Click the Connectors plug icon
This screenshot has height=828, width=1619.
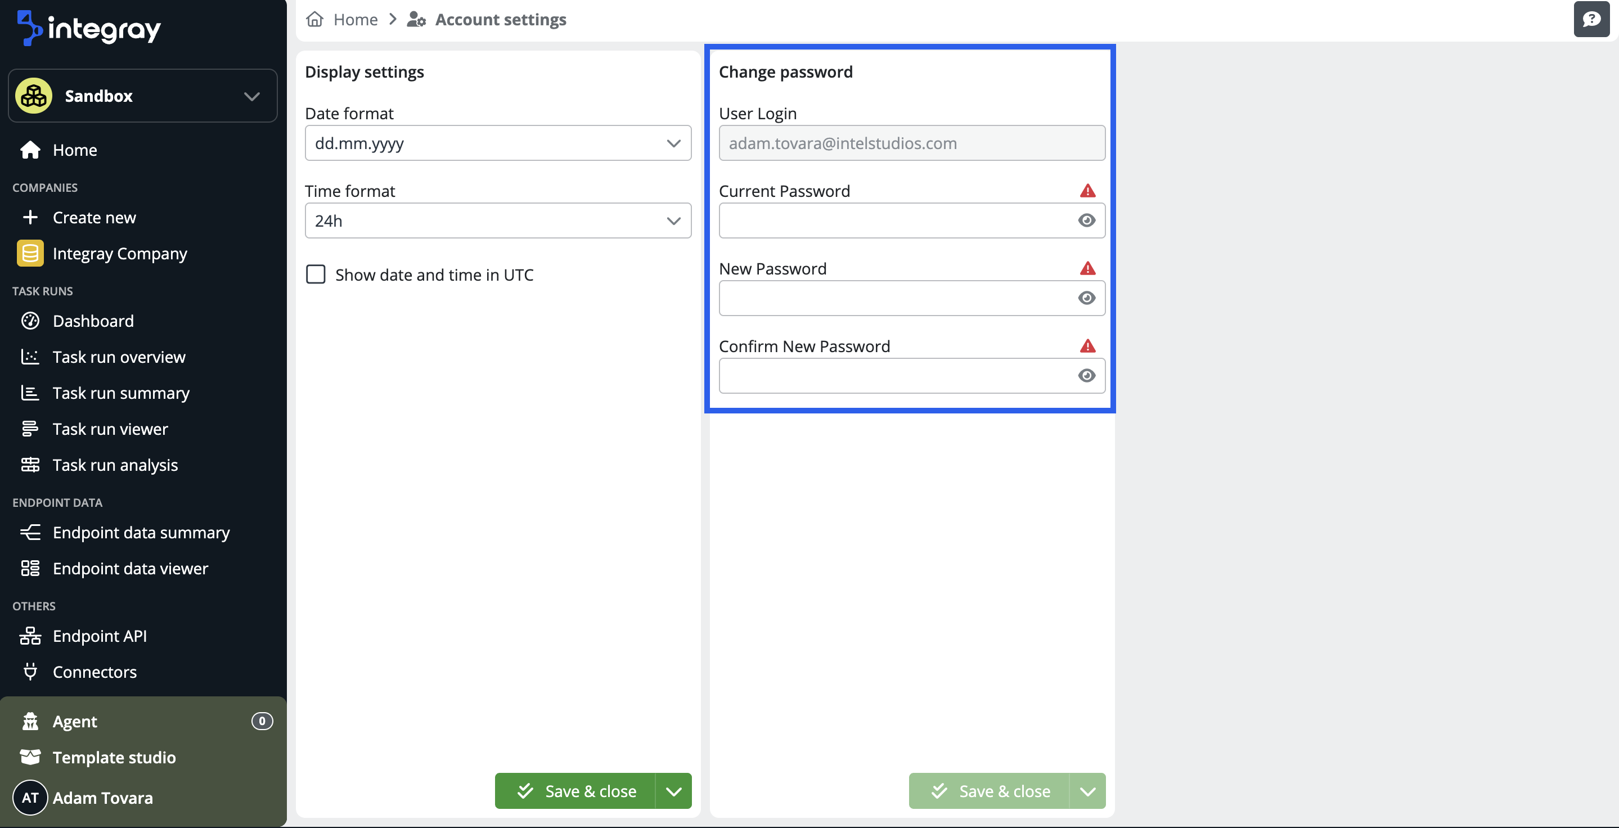click(30, 672)
